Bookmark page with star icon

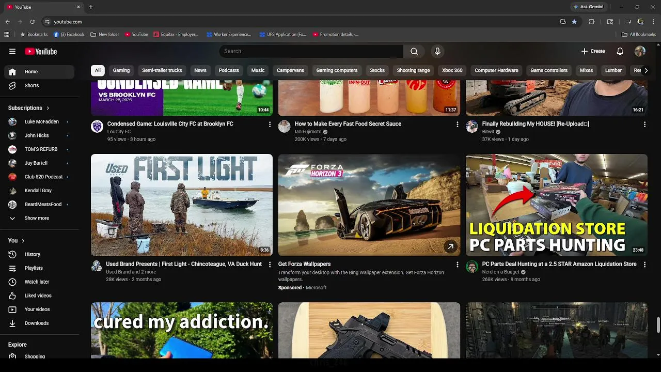574,22
